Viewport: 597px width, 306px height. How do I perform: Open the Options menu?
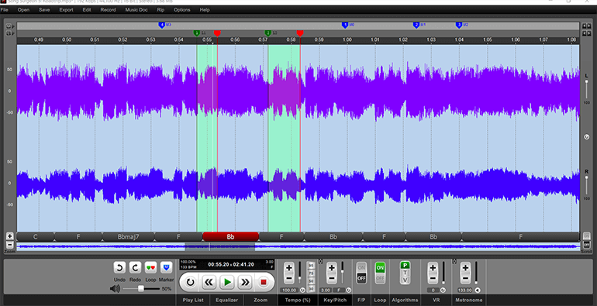[182, 10]
